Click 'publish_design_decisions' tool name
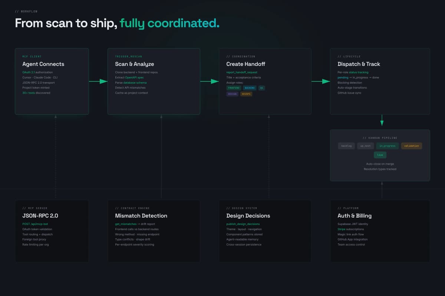This screenshot has width=445, height=296. 243,224
